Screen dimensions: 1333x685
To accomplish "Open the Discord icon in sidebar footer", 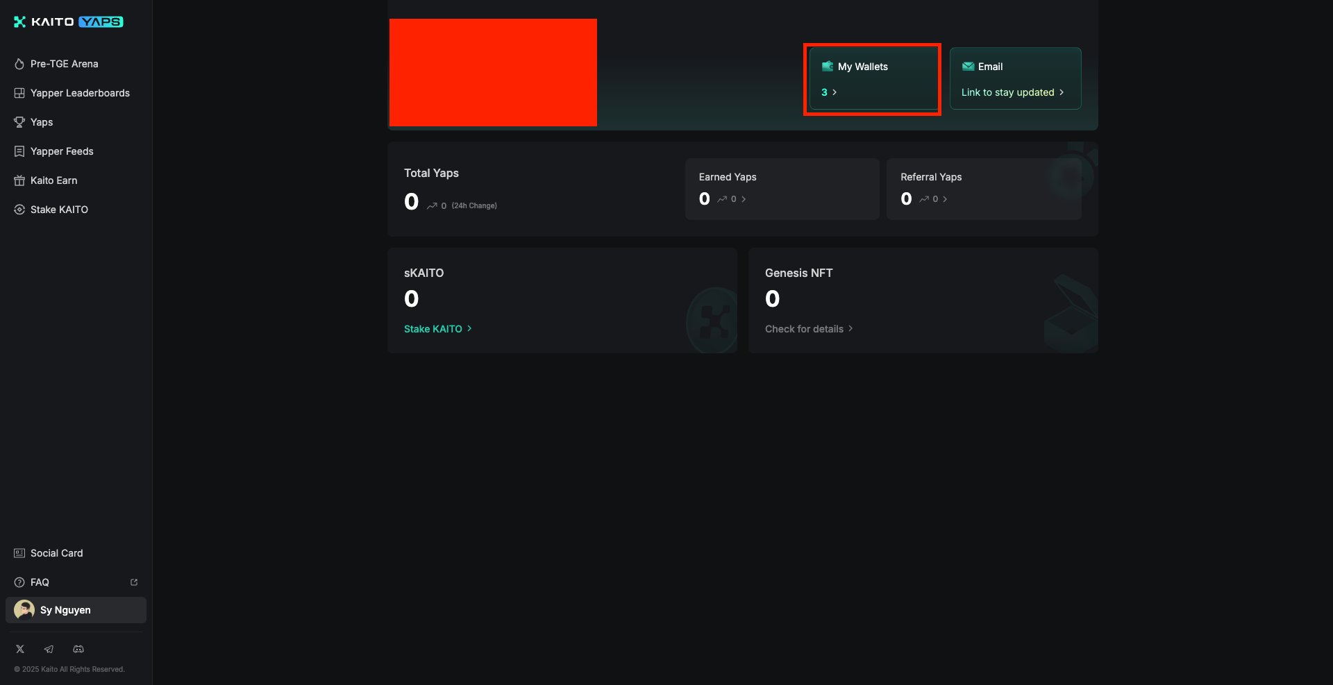I will click(78, 649).
